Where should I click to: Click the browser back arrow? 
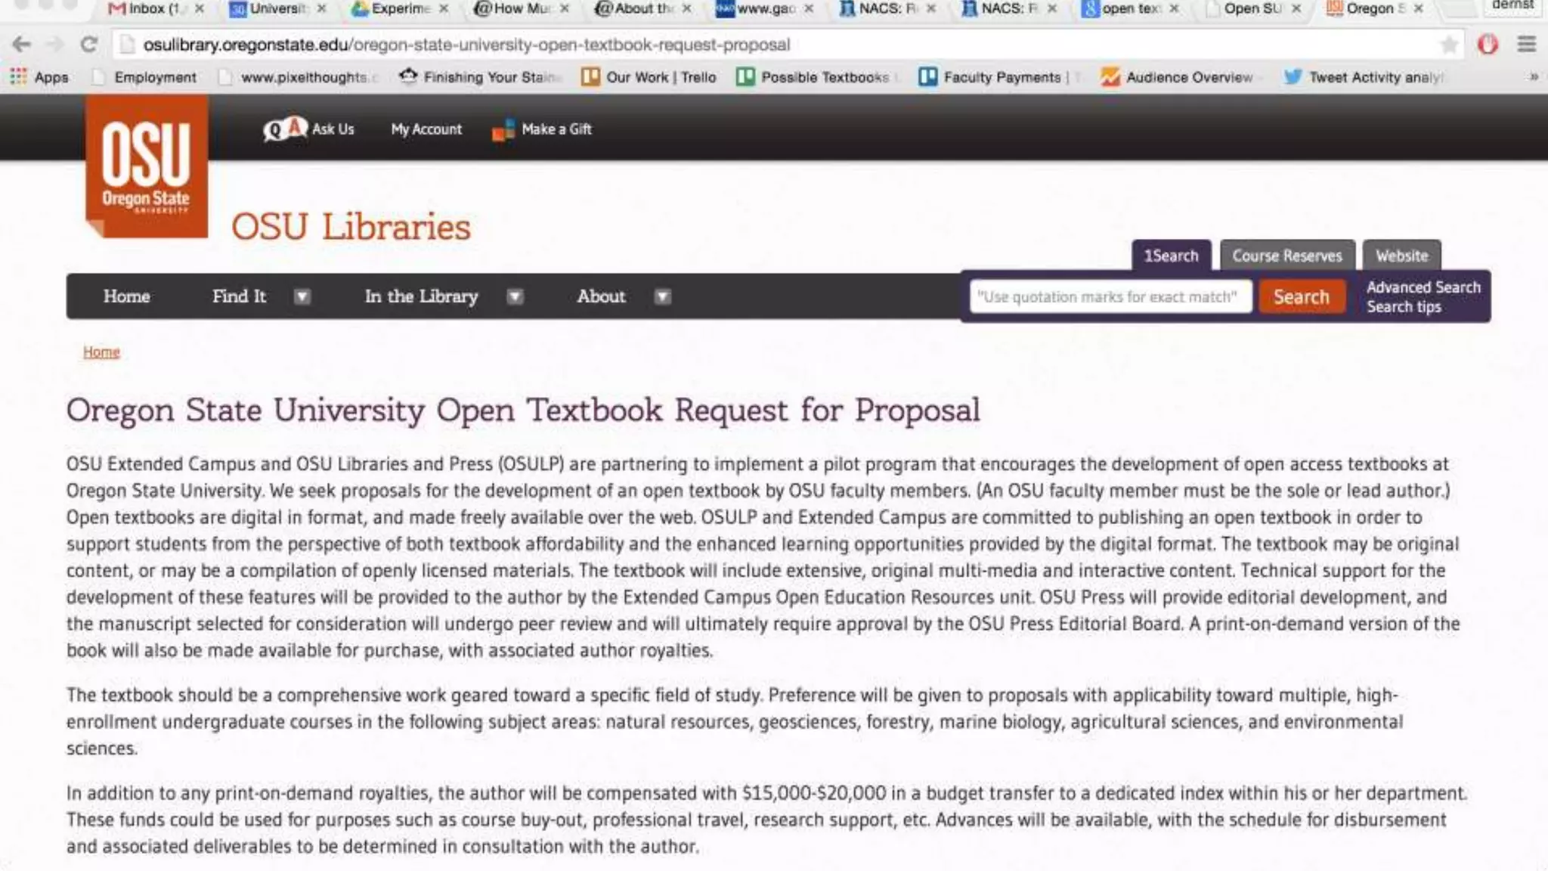[21, 45]
